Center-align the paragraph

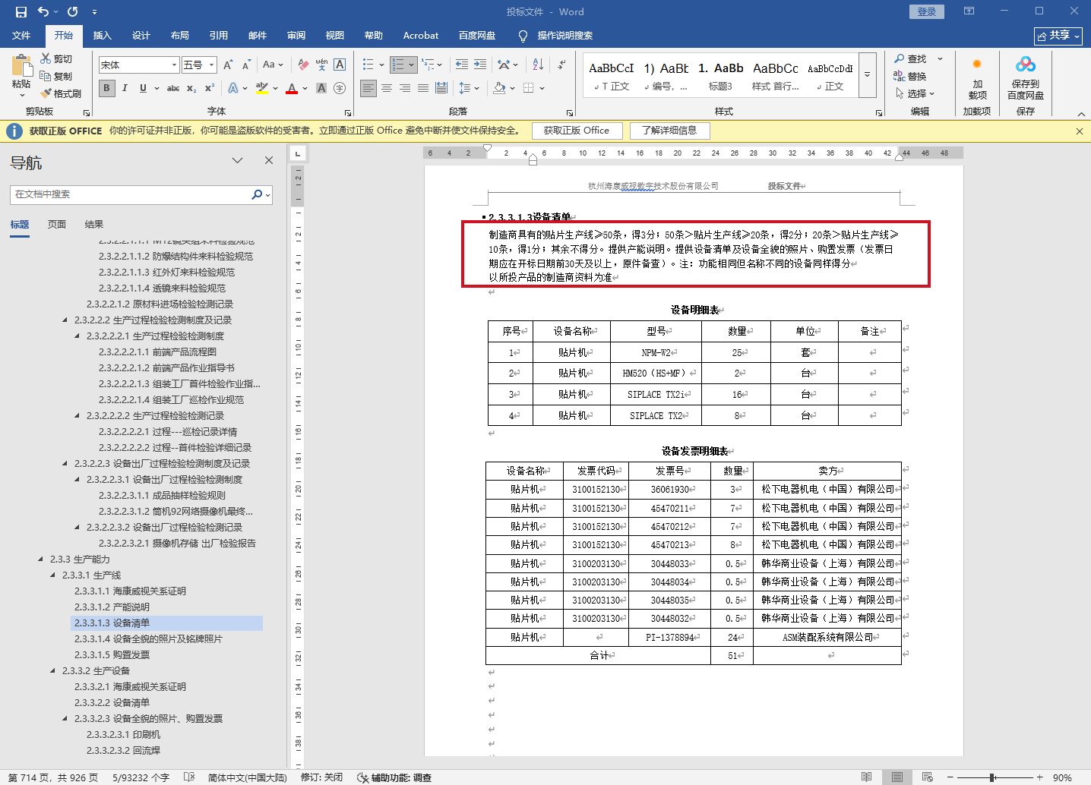coord(387,88)
